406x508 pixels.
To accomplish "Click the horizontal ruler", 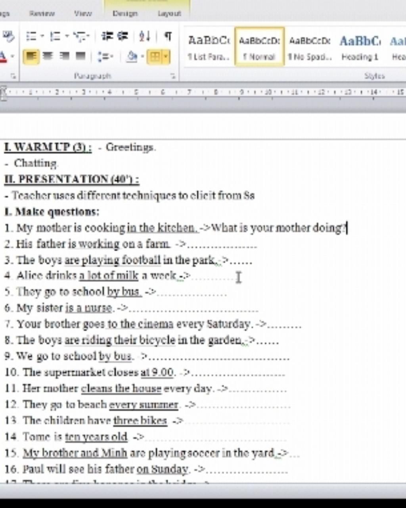I will click(203, 92).
